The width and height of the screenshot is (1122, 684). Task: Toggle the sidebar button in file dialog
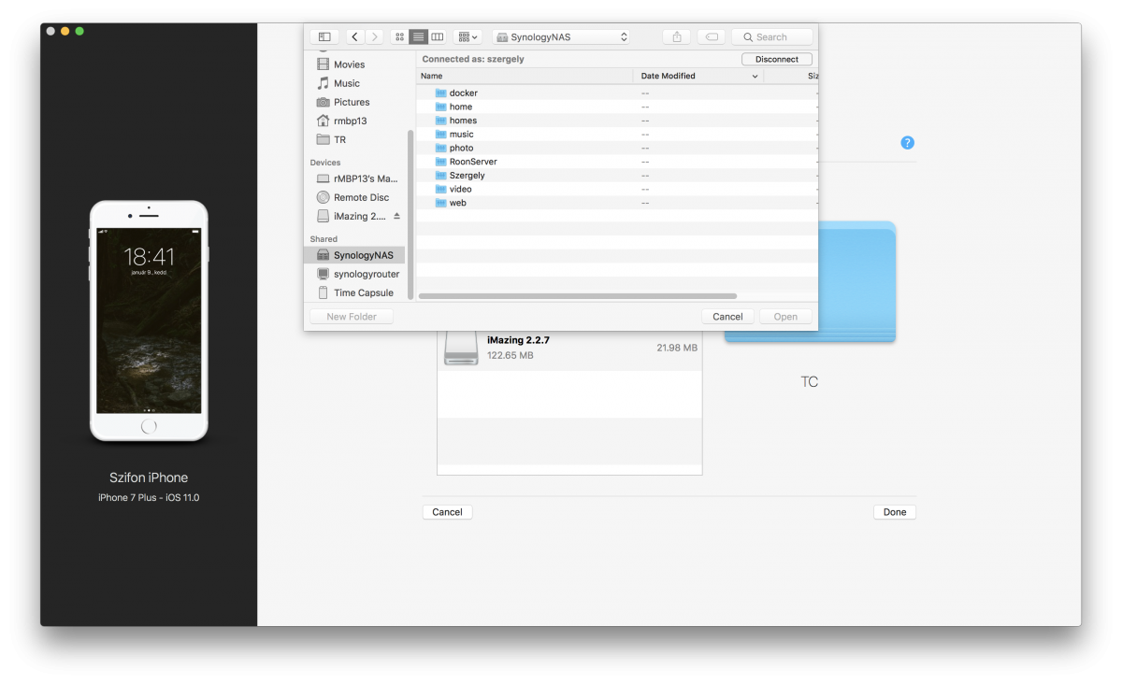324,36
